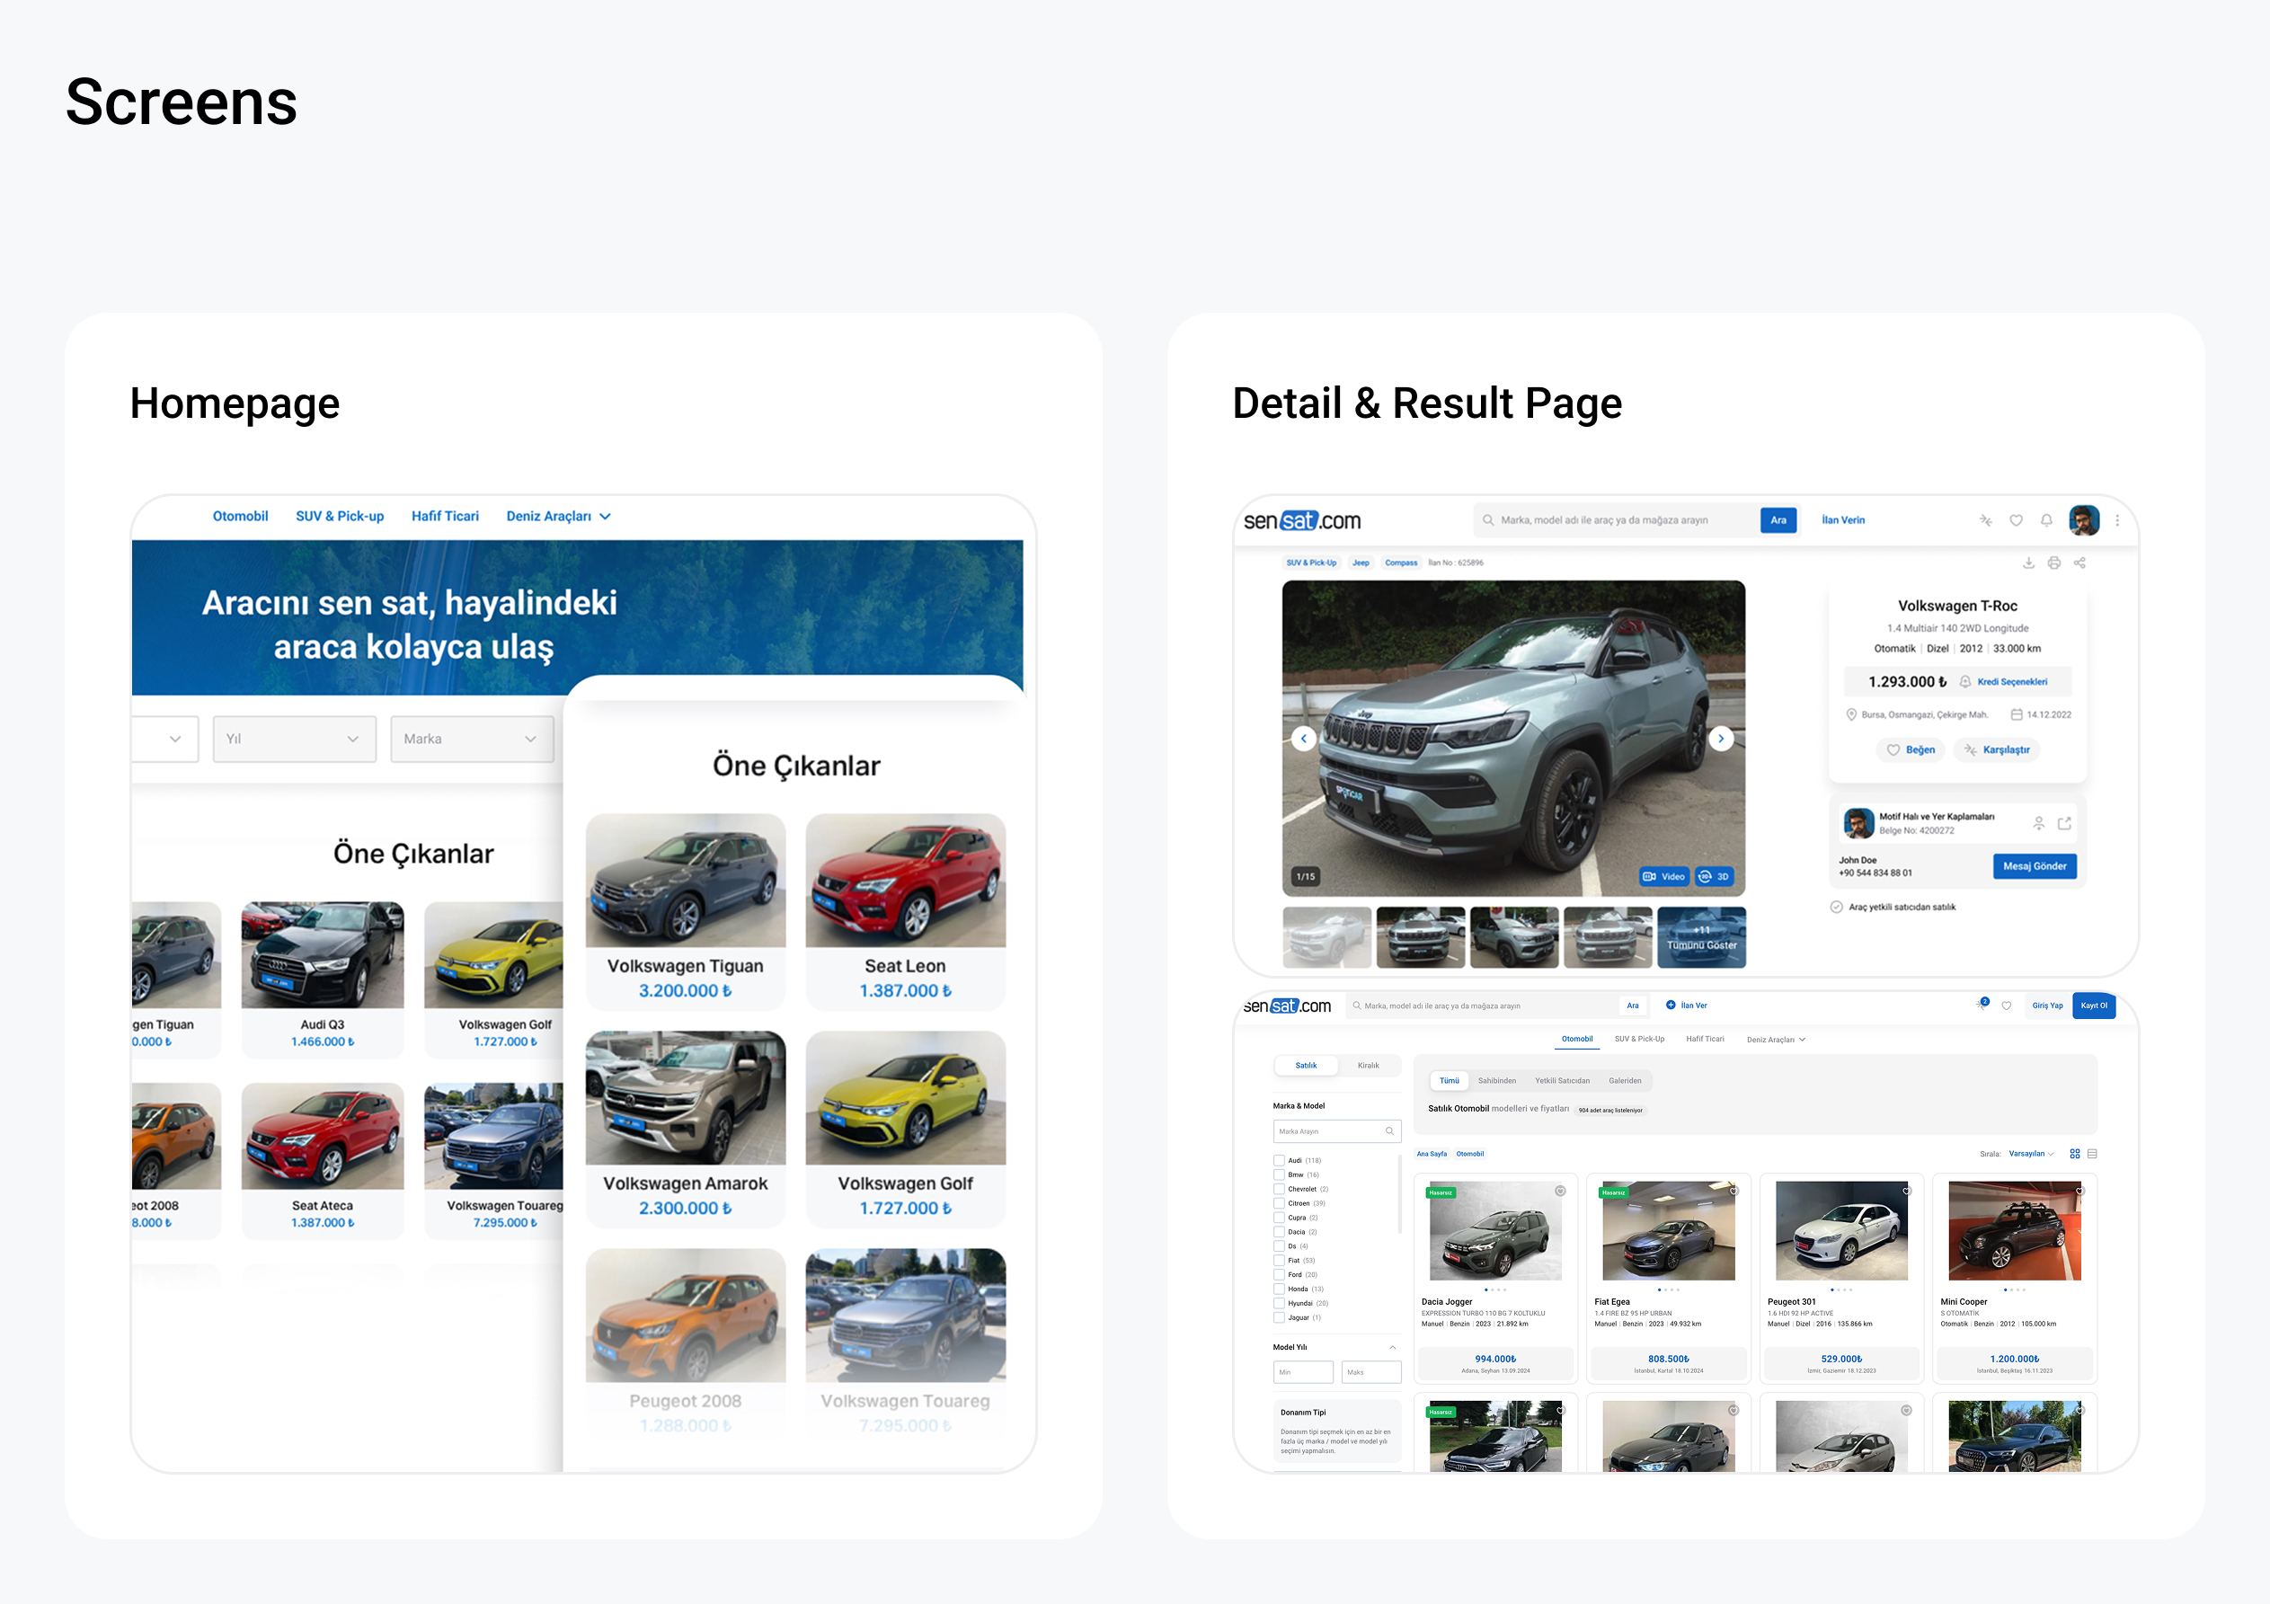
Task: Click heart icon next to Giriş Yap
Action: (2006, 1006)
